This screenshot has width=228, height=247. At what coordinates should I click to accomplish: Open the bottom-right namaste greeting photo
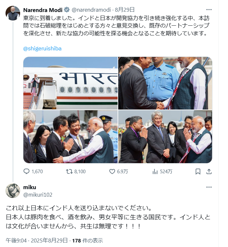165,136
